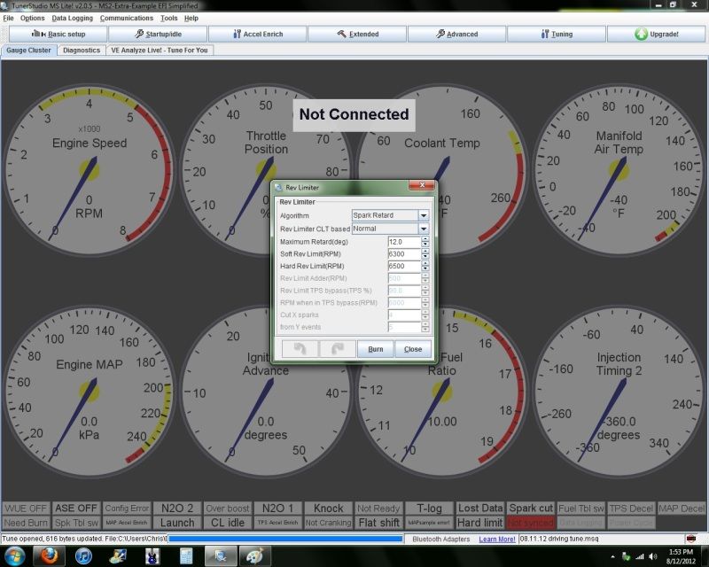Open the Basic setup toolbar menu

pos(58,34)
